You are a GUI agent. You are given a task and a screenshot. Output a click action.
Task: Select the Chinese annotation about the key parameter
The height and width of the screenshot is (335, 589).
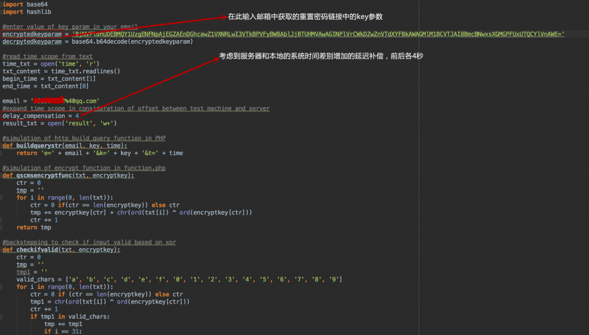click(x=305, y=17)
